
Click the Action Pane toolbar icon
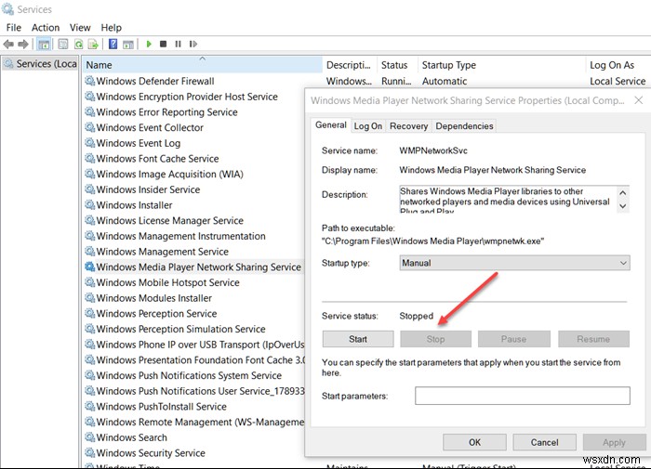point(128,44)
